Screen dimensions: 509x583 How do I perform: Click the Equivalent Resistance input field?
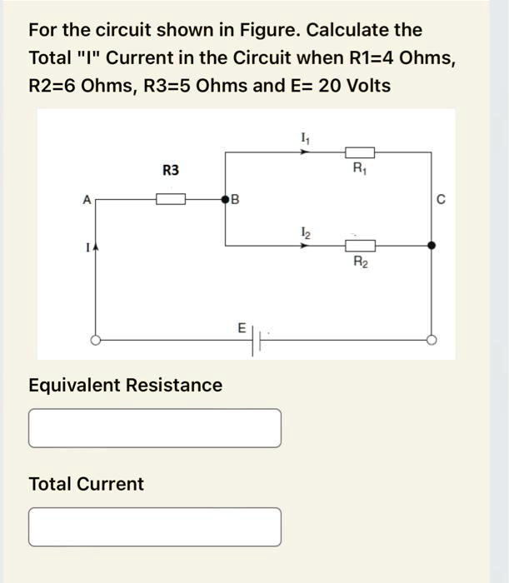(x=155, y=428)
